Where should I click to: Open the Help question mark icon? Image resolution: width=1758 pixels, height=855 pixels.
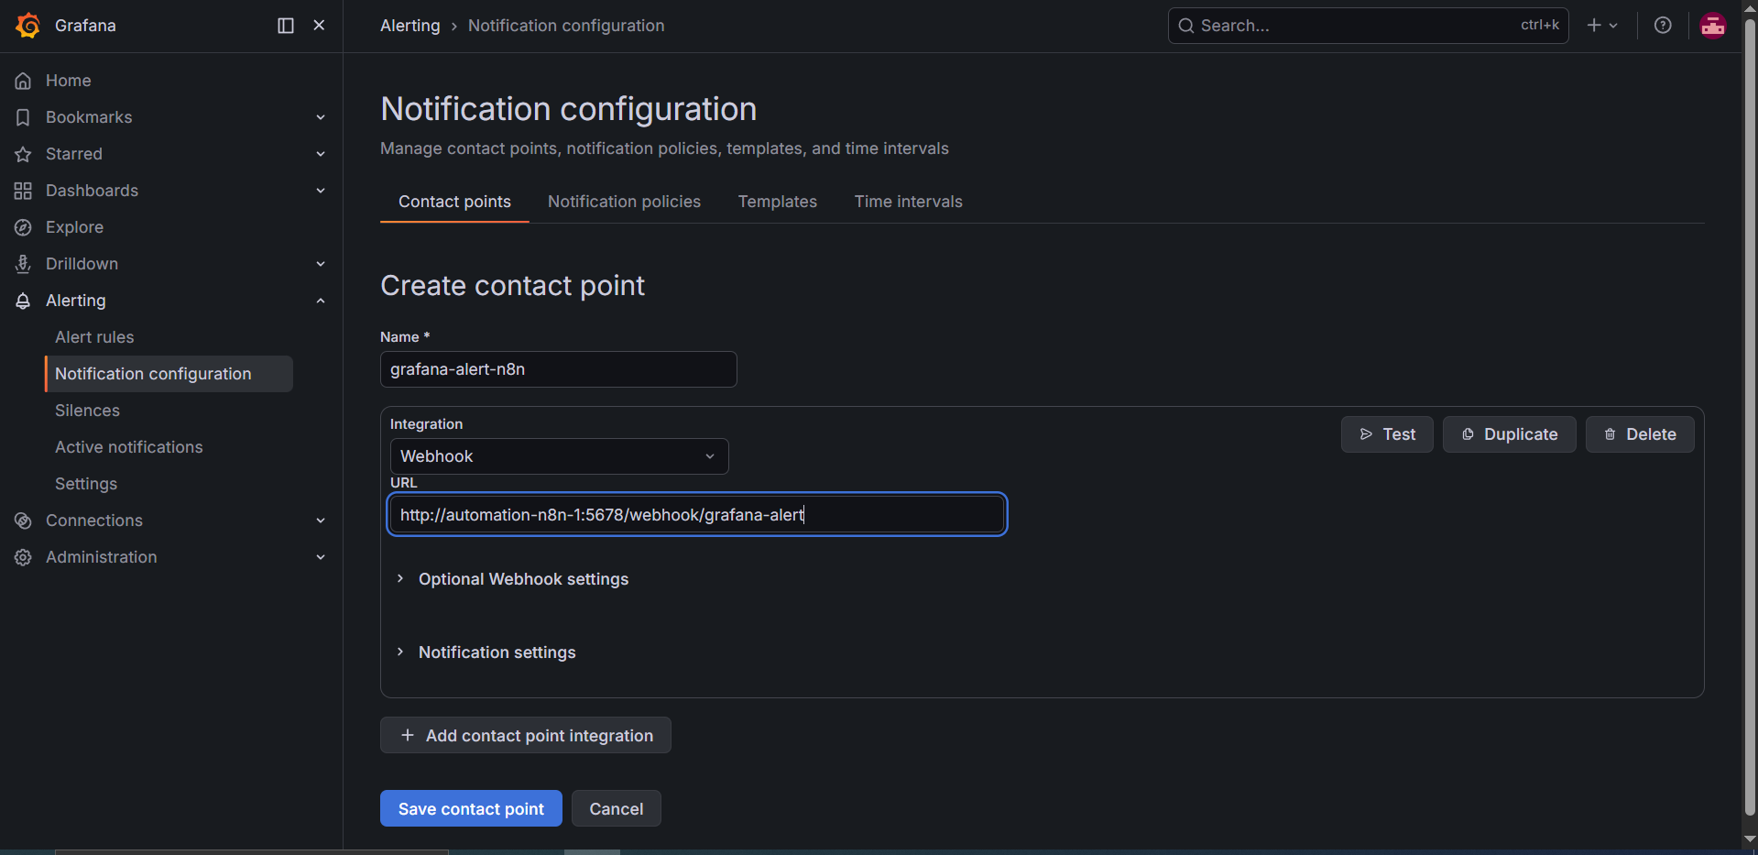(1663, 26)
